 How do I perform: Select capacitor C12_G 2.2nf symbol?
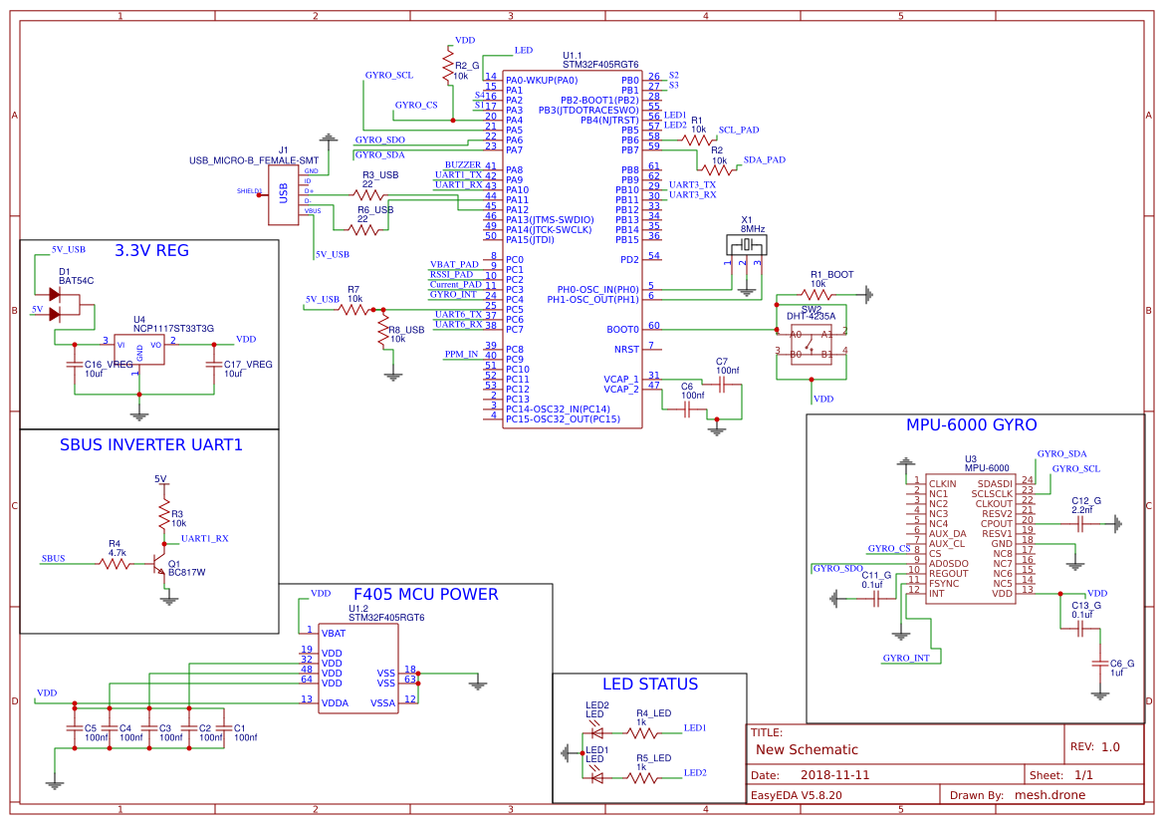[x=1081, y=524]
